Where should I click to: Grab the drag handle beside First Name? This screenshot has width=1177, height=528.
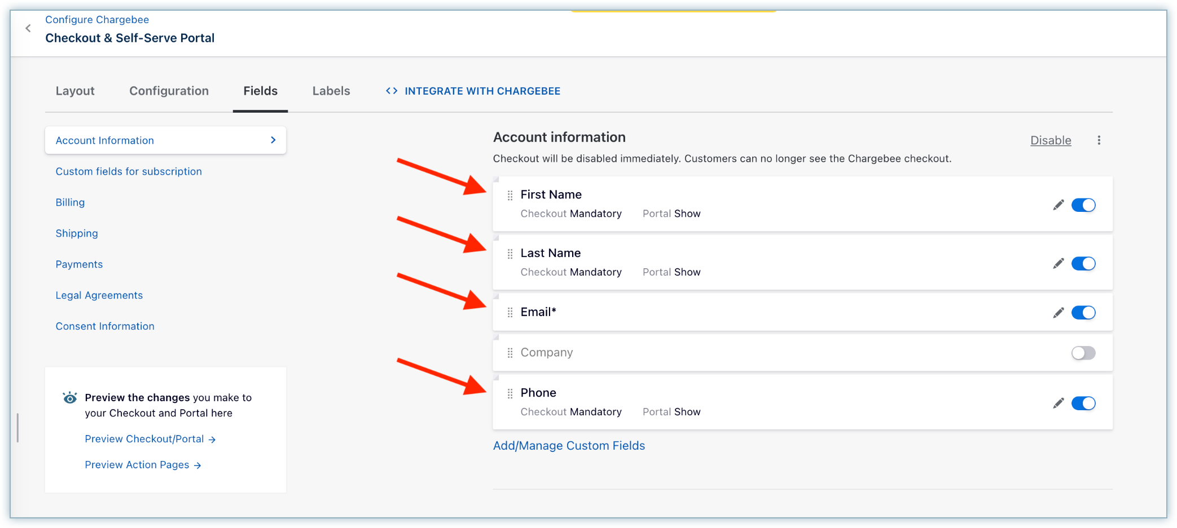pyautogui.click(x=510, y=196)
